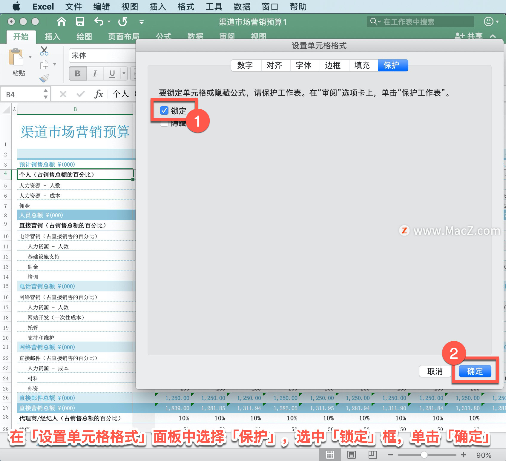Select cell 人员总额 ¥(000)
506x461 pixels.
pos(75,215)
